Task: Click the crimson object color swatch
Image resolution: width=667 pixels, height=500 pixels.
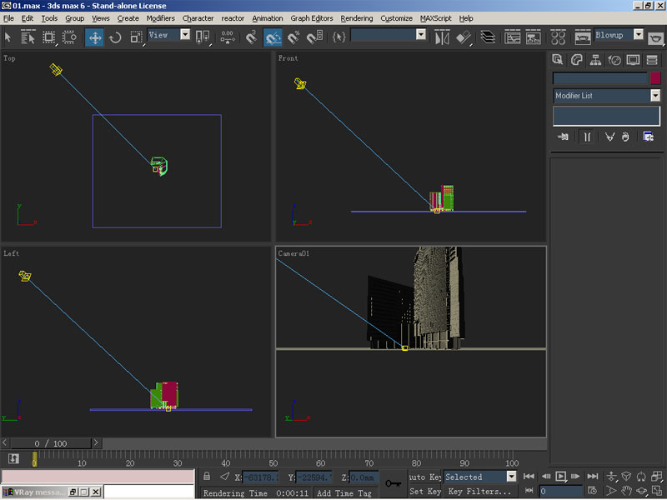Action: click(655, 78)
